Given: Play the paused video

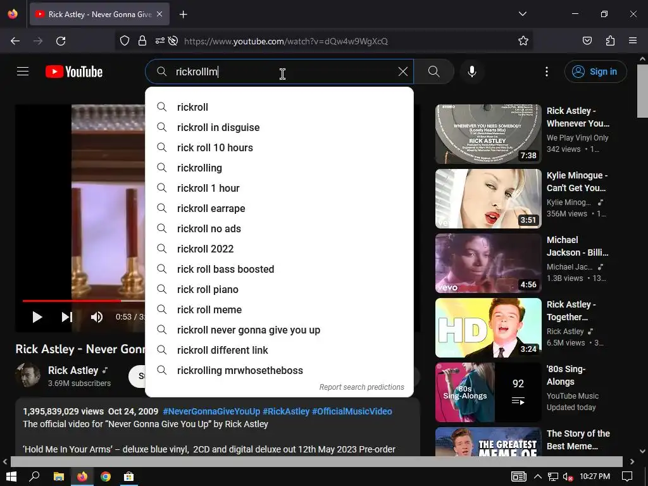Looking at the screenshot, I should click(x=37, y=317).
